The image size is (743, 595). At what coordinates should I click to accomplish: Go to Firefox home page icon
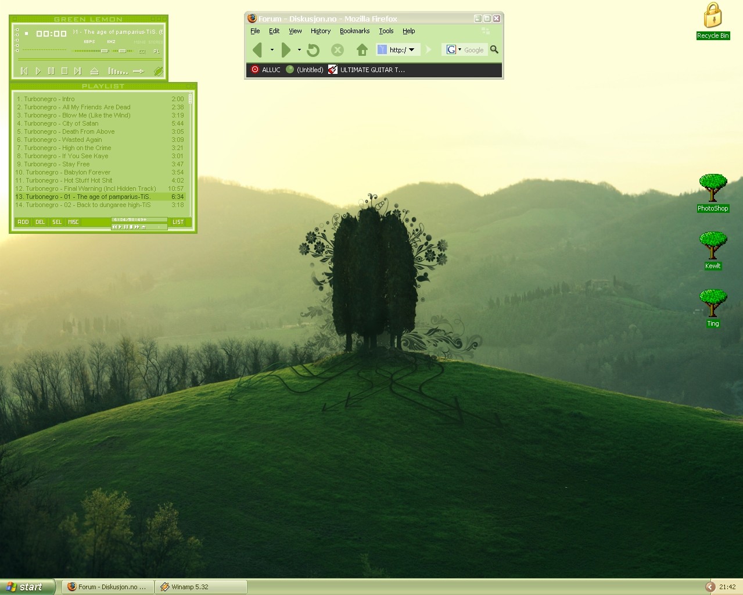pos(362,50)
